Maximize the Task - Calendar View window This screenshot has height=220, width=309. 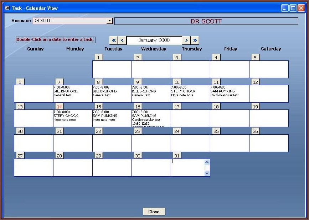coord(293,8)
